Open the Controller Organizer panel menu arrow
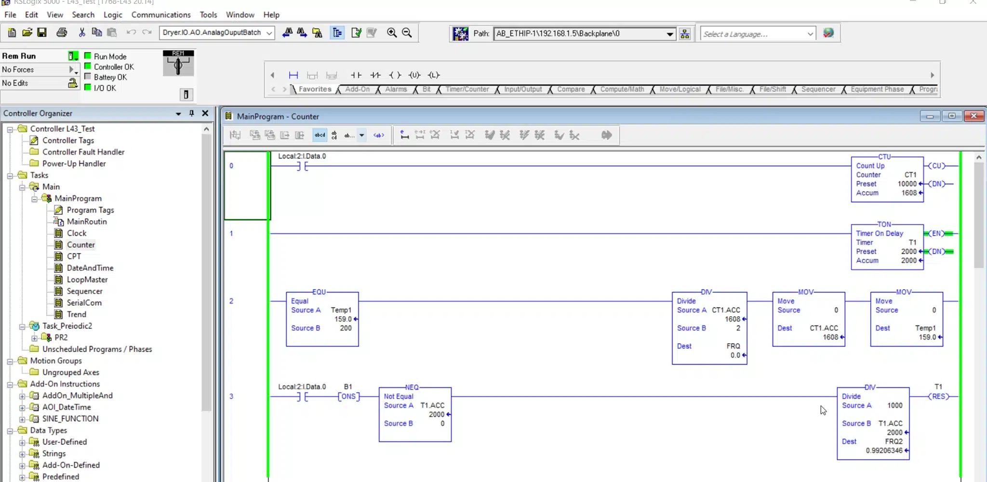This screenshot has height=482, width=987. 178,114
